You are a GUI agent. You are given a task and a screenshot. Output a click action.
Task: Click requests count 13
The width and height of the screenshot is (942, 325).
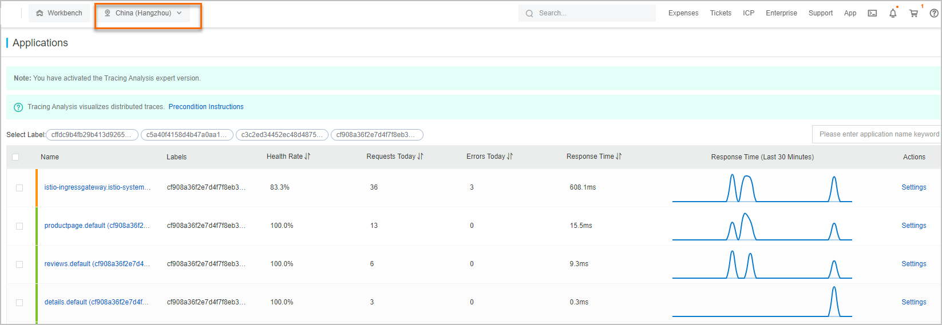pyautogui.click(x=374, y=226)
